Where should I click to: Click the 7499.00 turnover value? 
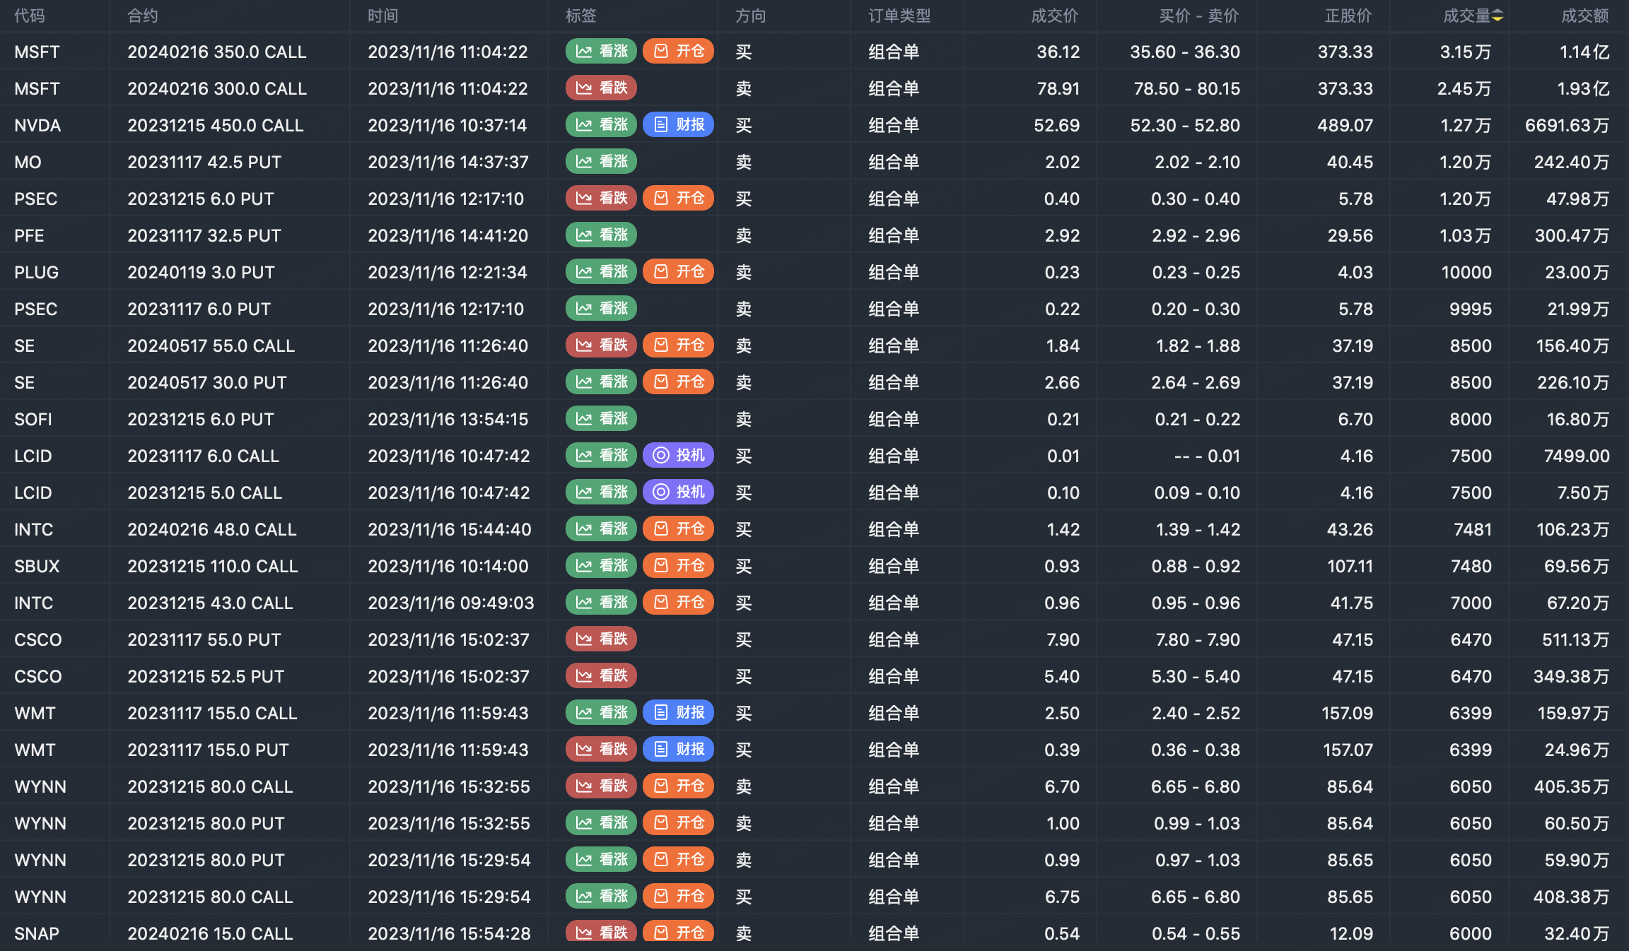[1577, 456]
